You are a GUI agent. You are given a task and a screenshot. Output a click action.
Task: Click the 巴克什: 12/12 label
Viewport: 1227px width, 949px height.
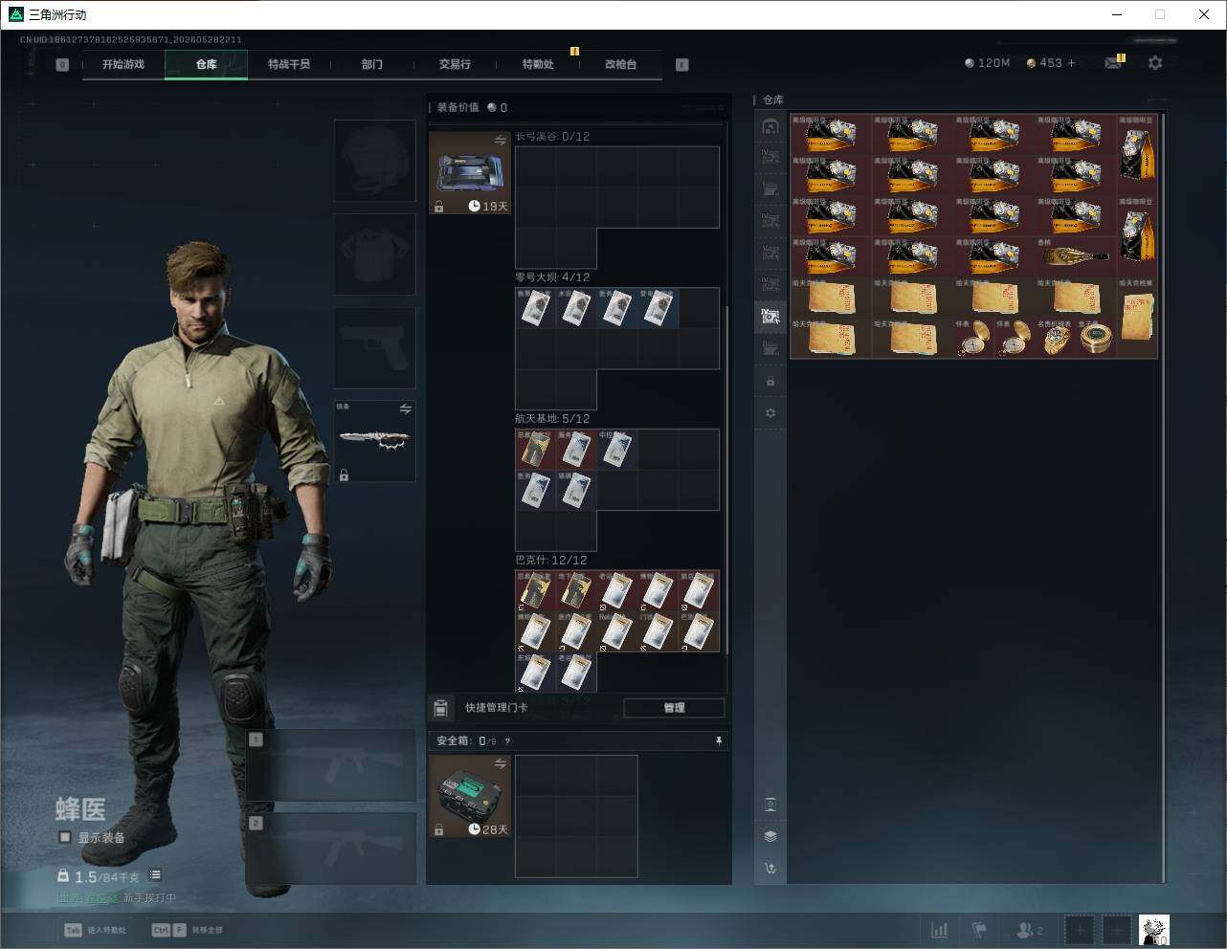pos(551,561)
